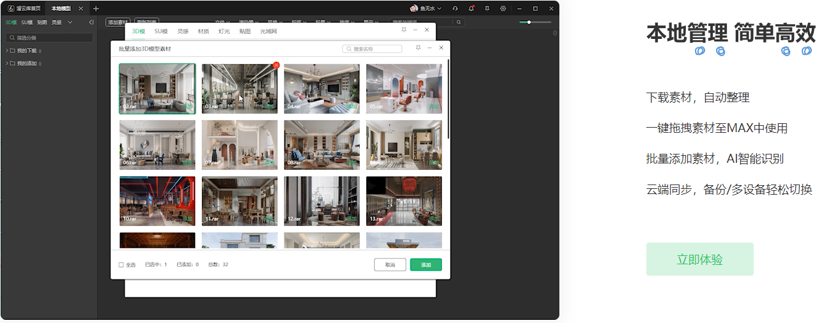This screenshot has width=817, height=323.
Task: Select the 11.rar thumbnail
Action: (x=240, y=201)
